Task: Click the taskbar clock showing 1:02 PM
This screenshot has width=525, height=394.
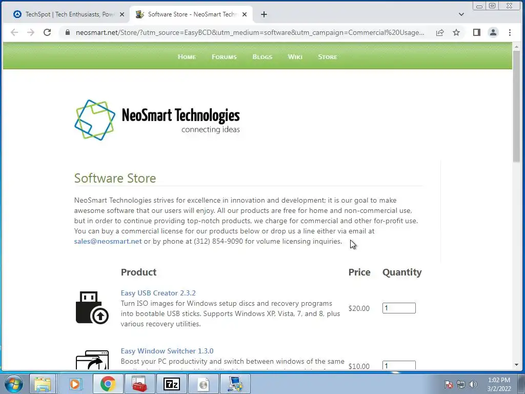Action: (x=499, y=384)
